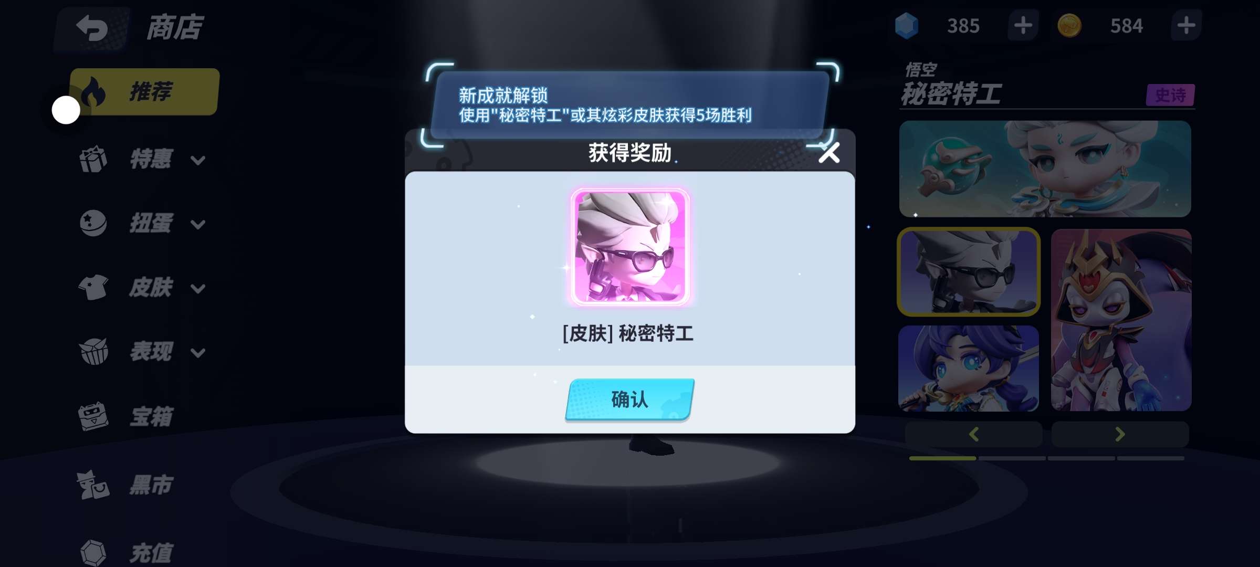
Task: Click the gold coin currency icon
Action: tap(1069, 26)
